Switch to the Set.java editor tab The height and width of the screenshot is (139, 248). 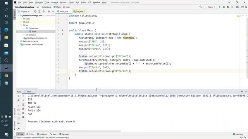(x=79, y=12)
